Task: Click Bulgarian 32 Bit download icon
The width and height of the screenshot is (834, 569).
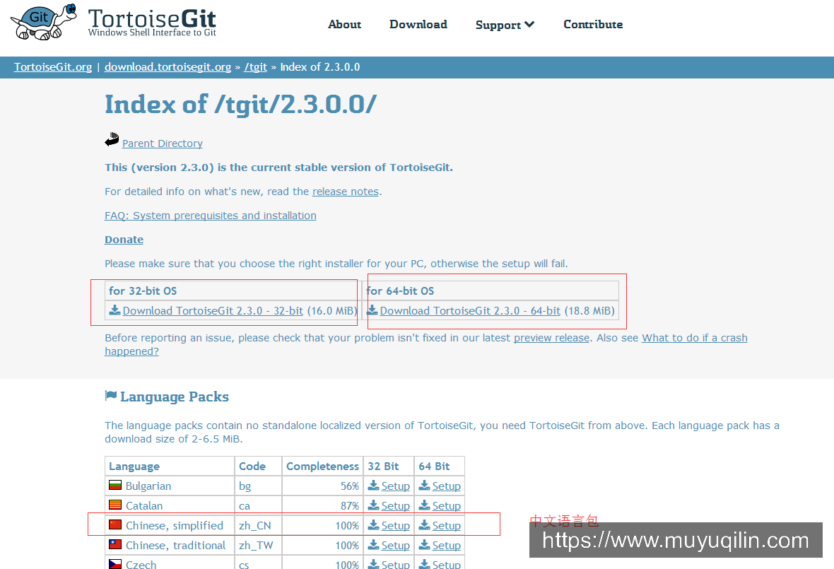Action: [373, 485]
